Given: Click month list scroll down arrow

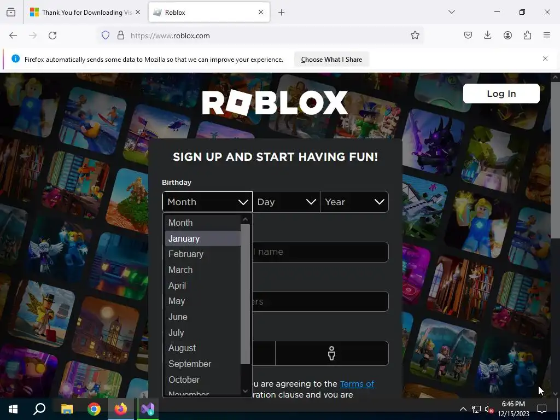Looking at the screenshot, I should coord(245,391).
